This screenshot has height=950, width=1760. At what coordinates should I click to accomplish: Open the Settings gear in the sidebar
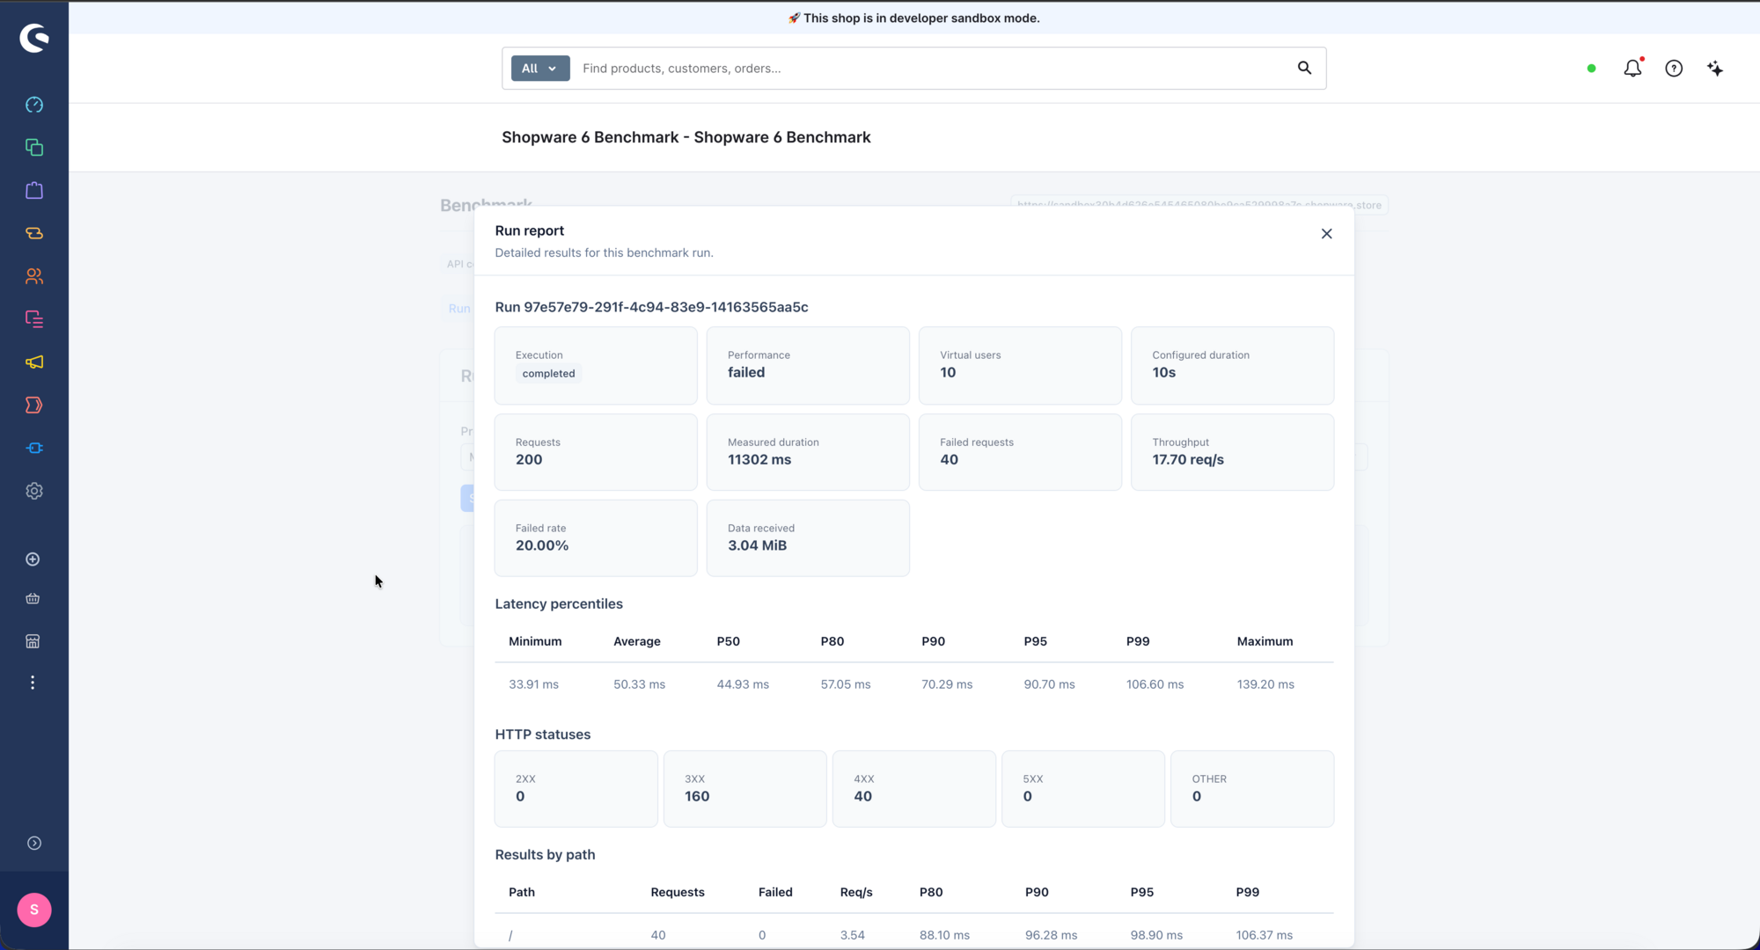[34, 491]
